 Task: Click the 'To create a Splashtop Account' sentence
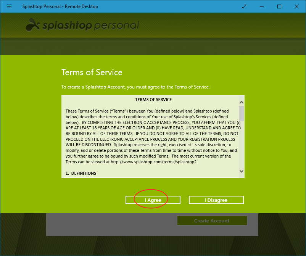tap(135, 87)
